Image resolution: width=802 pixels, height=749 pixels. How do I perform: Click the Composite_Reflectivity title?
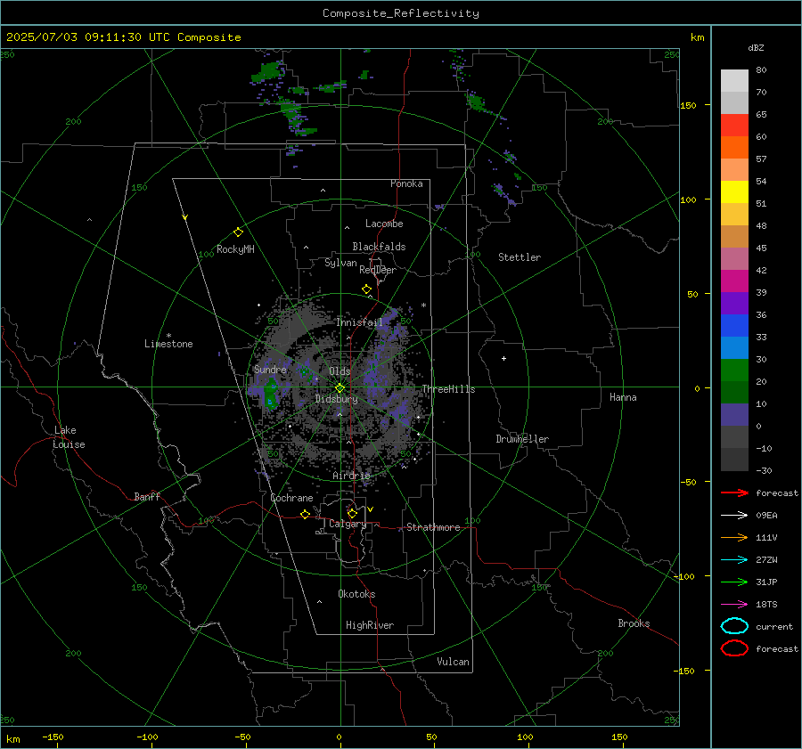click(x=401, y=13)
